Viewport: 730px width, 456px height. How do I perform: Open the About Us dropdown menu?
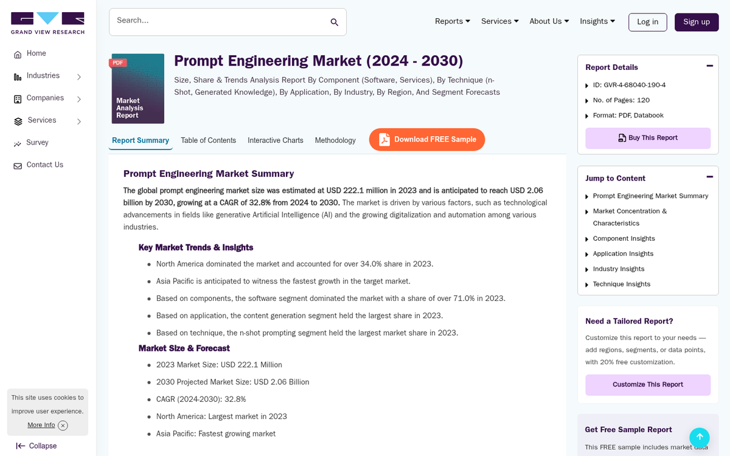tap(549, 21)
